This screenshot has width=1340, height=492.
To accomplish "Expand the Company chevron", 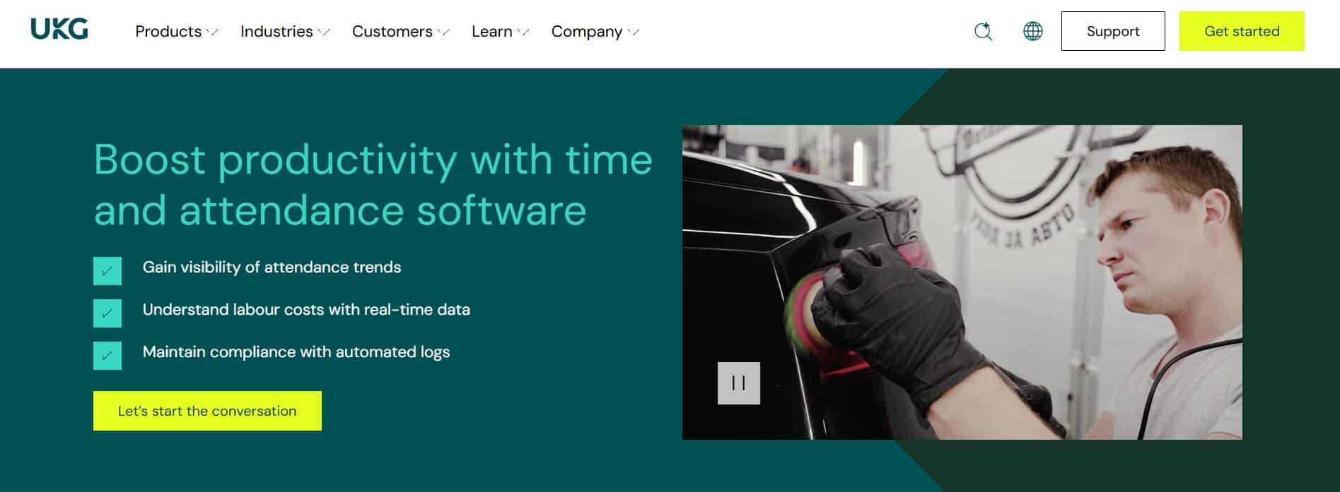I will [634, 32].
